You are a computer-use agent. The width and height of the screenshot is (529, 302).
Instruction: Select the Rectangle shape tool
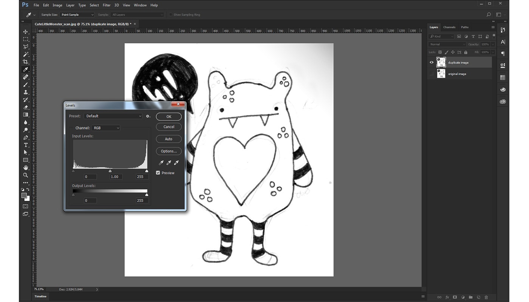click(x=26, y=160)
